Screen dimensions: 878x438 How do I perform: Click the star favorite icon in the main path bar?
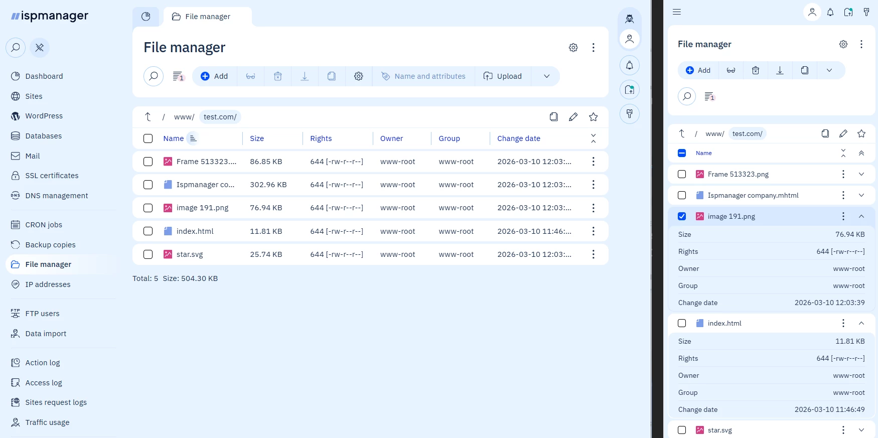593,117
